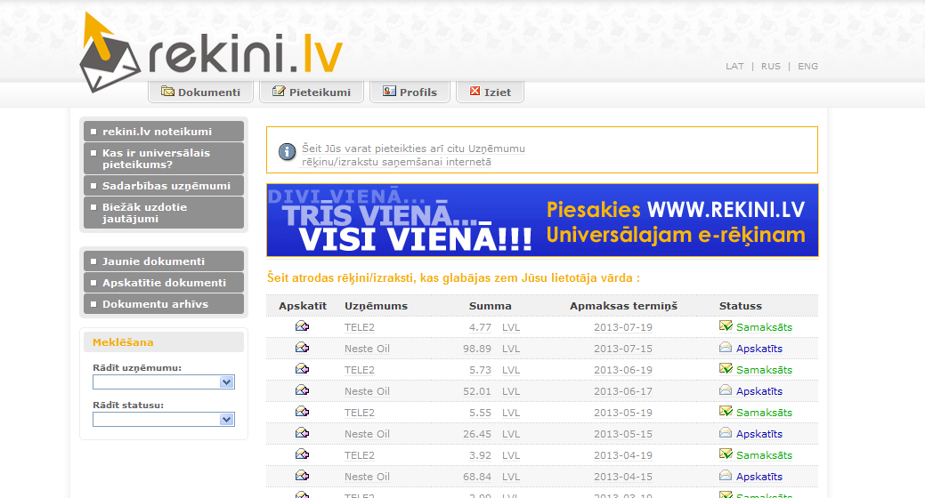
Task: Show Jaunie dokumenti
Action: pos(164,261)
